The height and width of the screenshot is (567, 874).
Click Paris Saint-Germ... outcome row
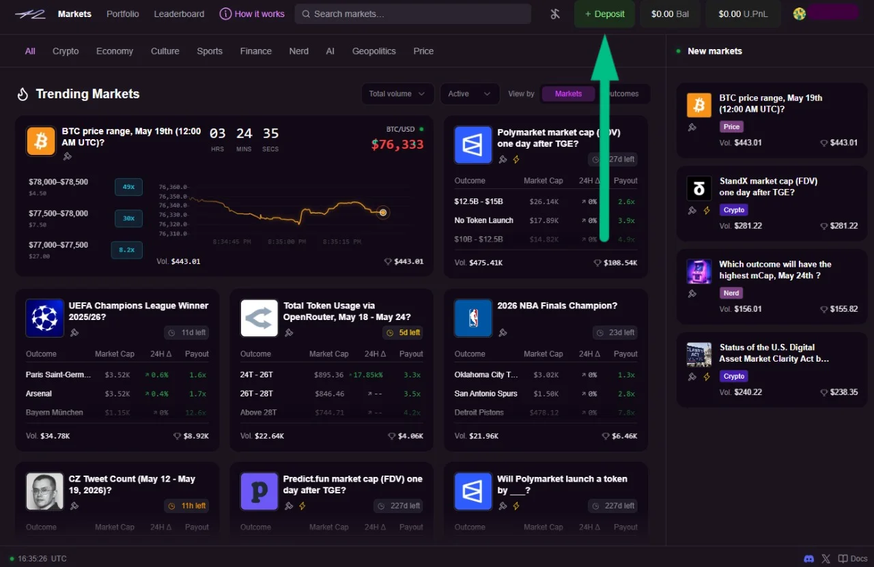click(x=117, y=375)
